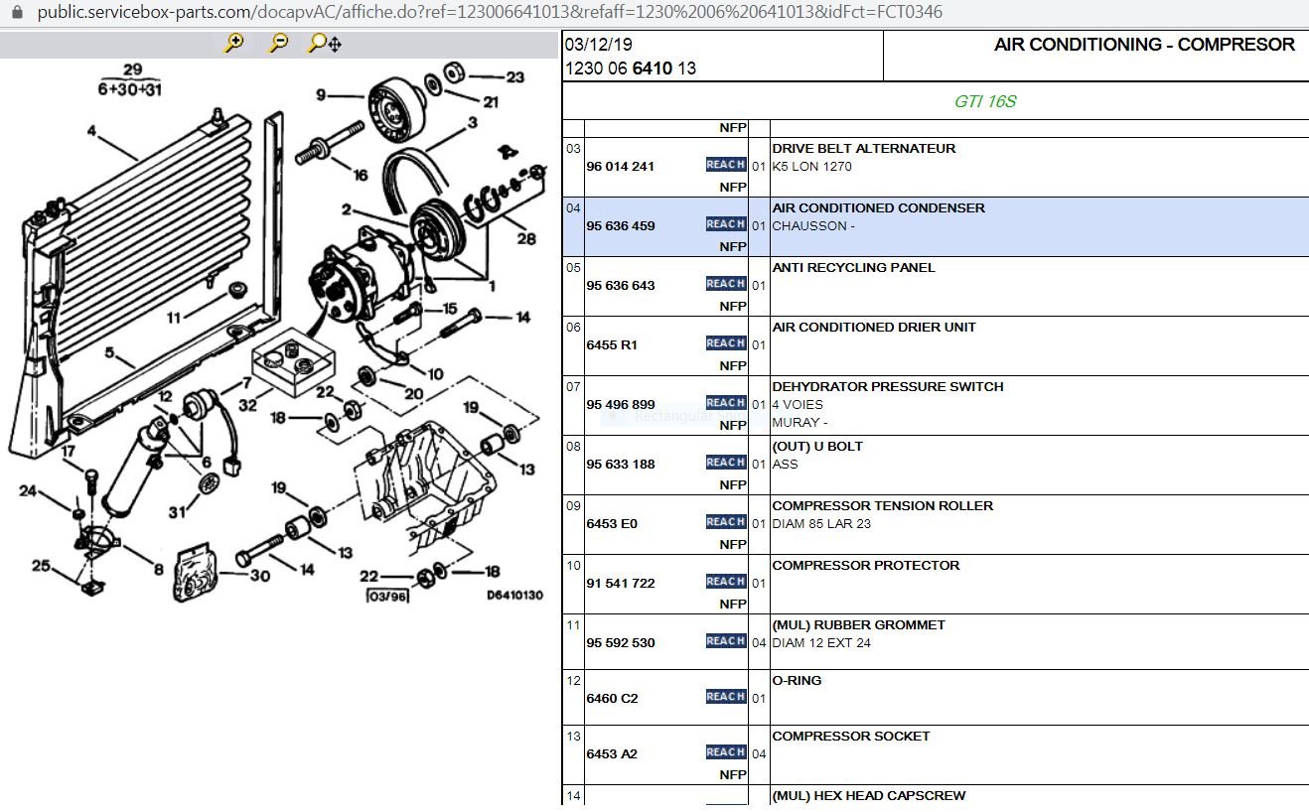
Task: Click the K5 LON 1270 belt specification
Action: point(812,167)
